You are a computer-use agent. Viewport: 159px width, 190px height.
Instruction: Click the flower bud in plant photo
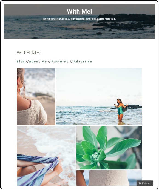point(95,157)
